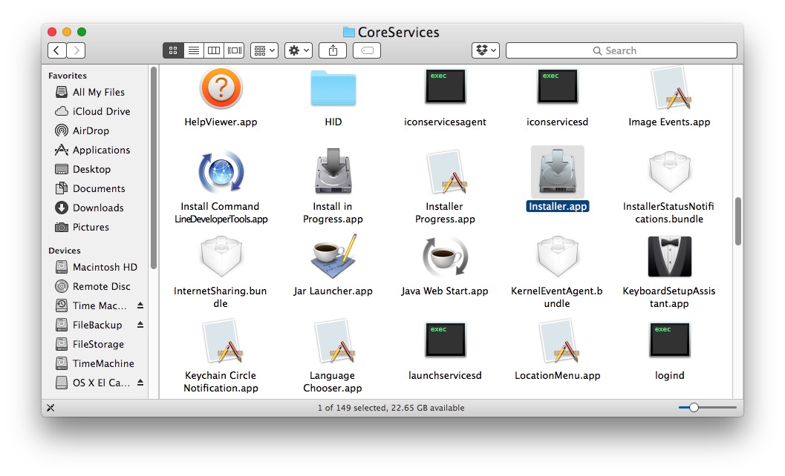
Task: Open the Arrange items dropdown
Action: click(x=264, y=50)
